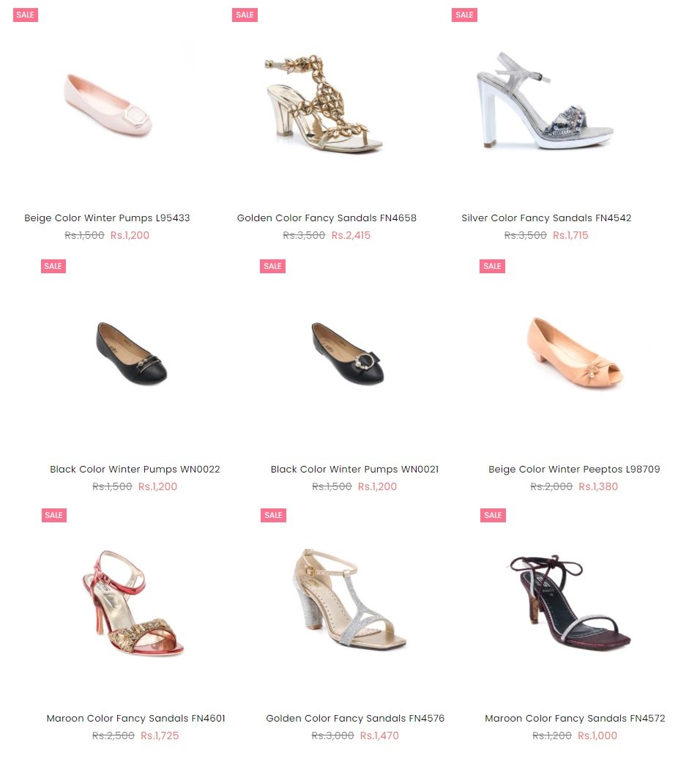Screen dimensions: 689x767
Task: Select the Black Color Winter Pumps WN0021 title
Action: pos(354,470)
